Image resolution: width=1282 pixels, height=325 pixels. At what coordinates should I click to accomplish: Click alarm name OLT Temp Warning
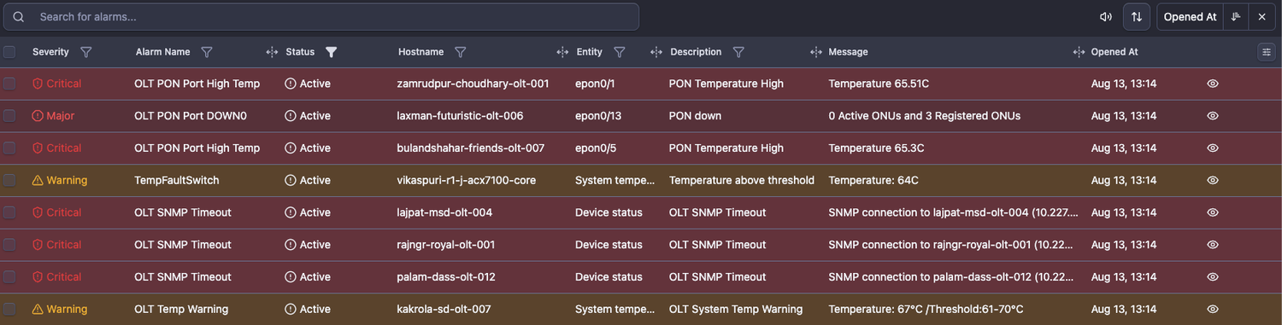click(x=181, y=310)
